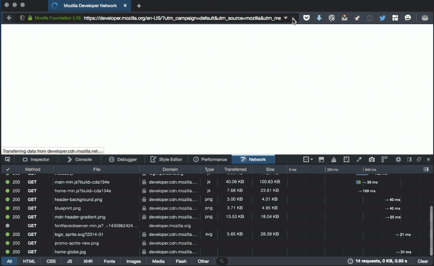This screenshot has height=266, width=434.
Task: Filter requests by Images
Action: click(x=134, y=261)
